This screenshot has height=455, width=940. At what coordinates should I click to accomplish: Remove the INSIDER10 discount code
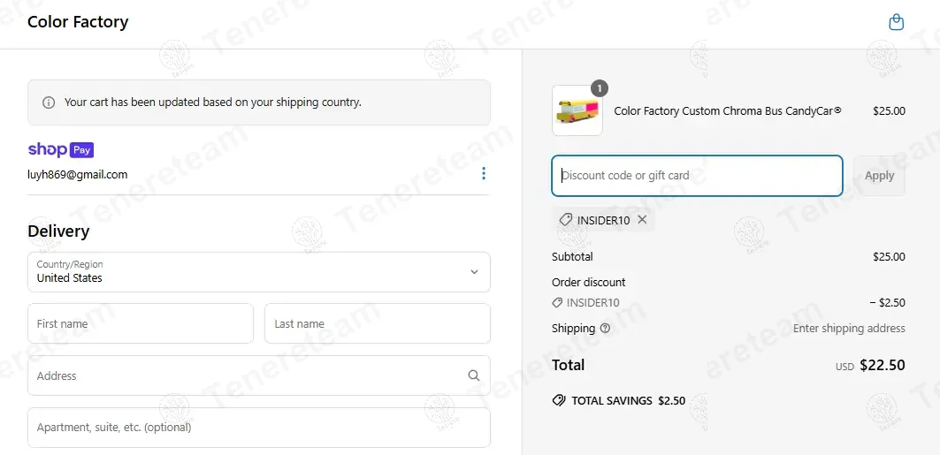(x=642, y=220)
